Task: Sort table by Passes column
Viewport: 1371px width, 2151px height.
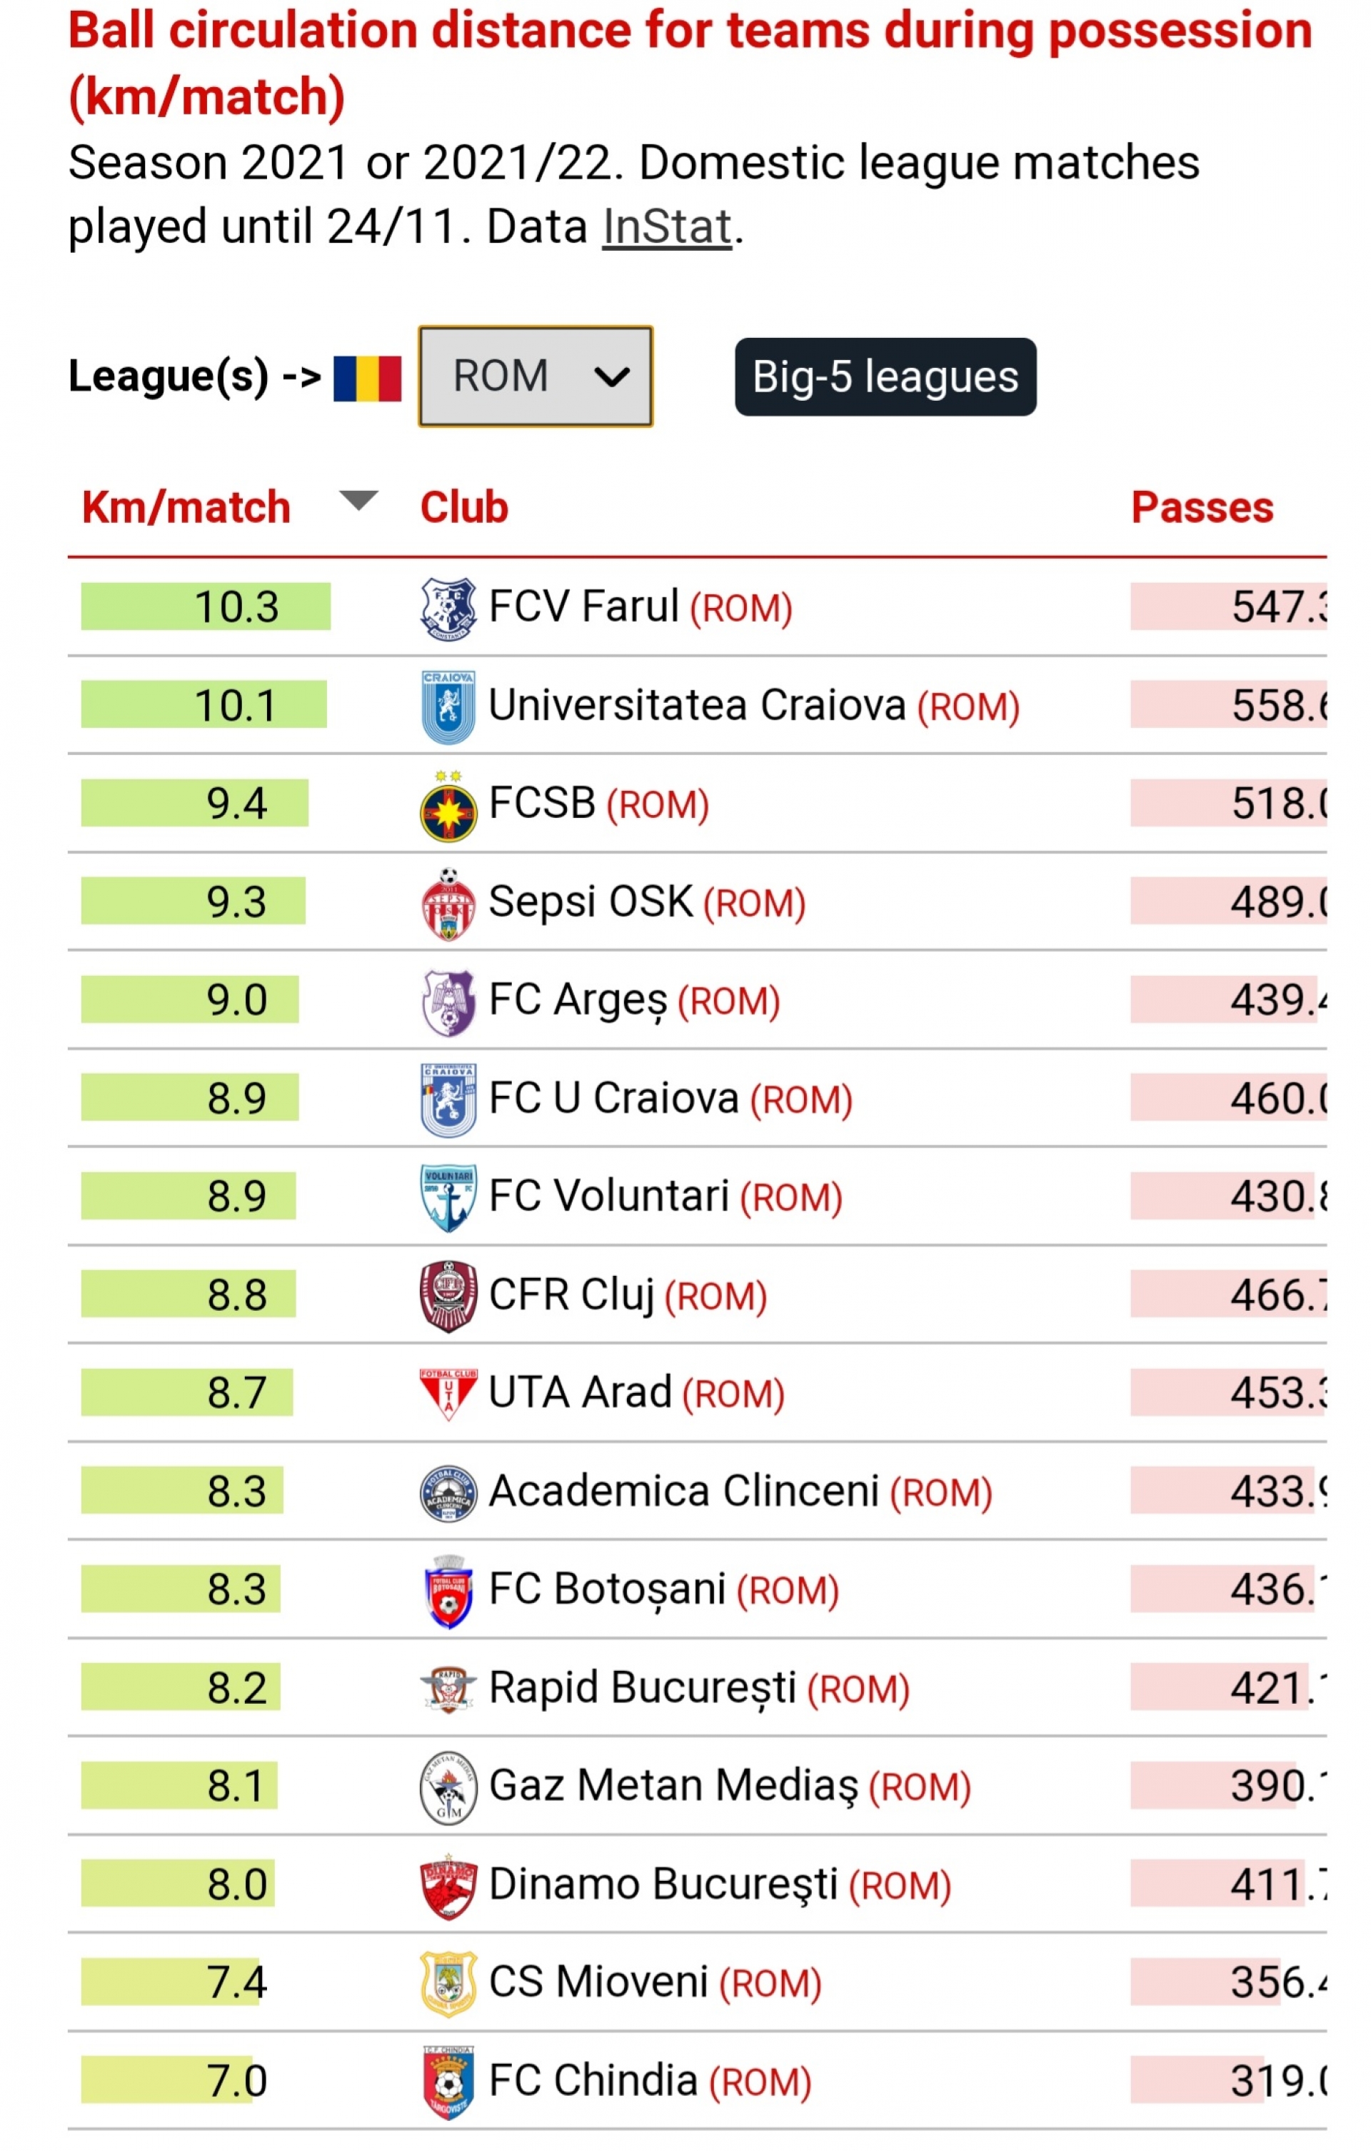Action: tap(1201, 507)
